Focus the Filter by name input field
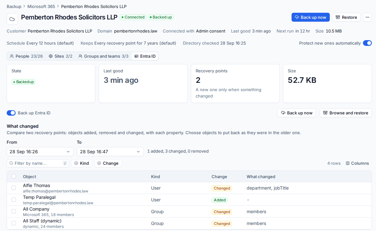This screenshot has width=376, height=231. click(x=38, y=163)
